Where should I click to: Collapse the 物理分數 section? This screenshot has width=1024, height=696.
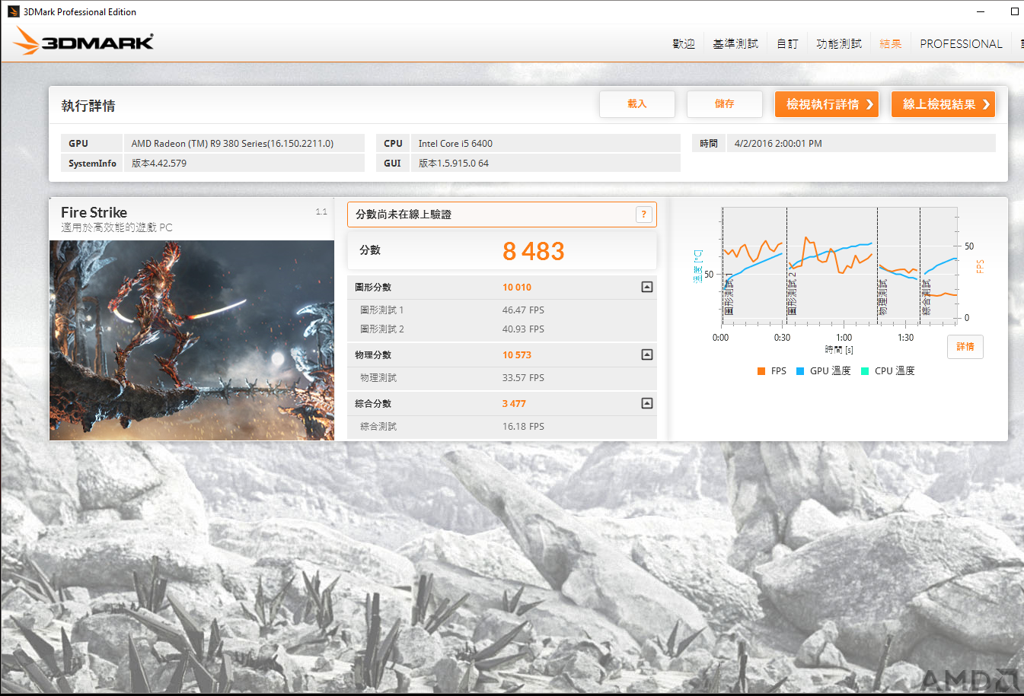(x=647, y=354)
